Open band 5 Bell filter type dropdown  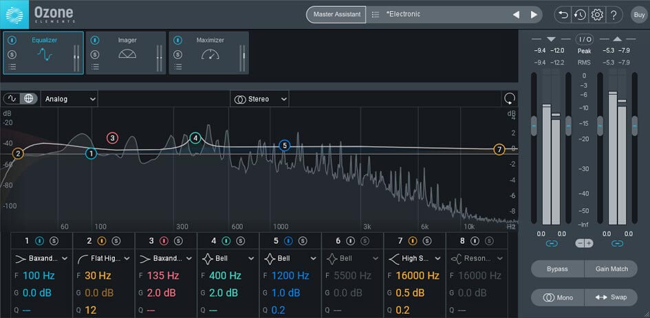[290, 258]
